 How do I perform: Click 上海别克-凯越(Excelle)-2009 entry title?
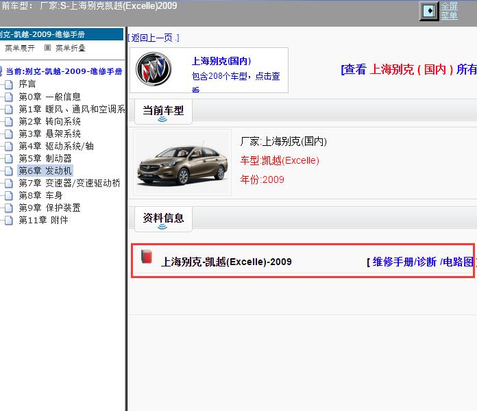tap(226, 262)
